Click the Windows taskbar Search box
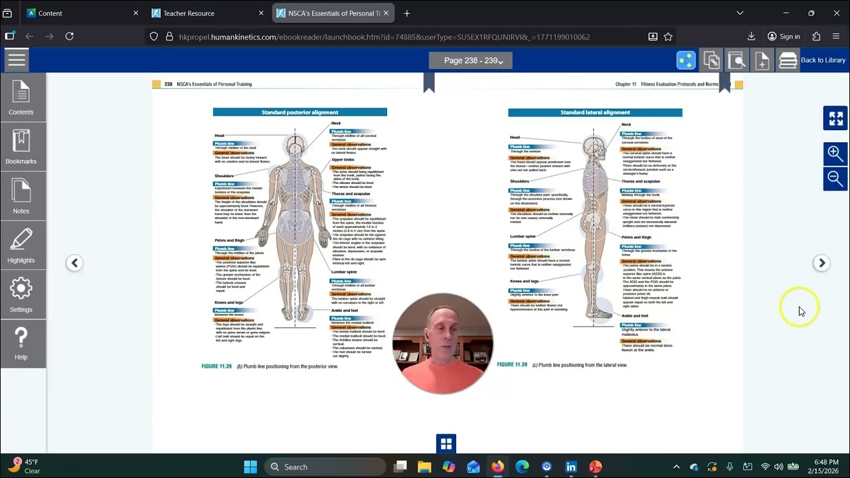Screen dimensions: 850x478 (325, 467)
